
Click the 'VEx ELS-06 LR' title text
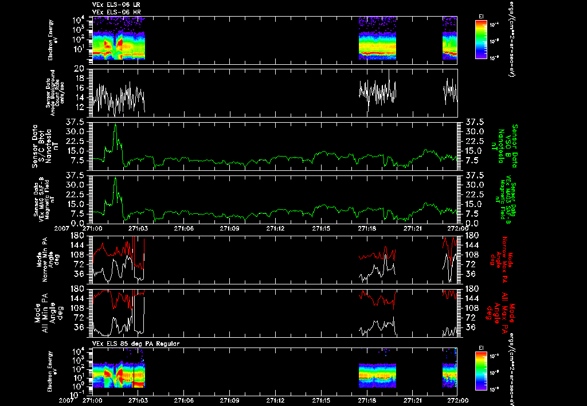tap(116, 5)
